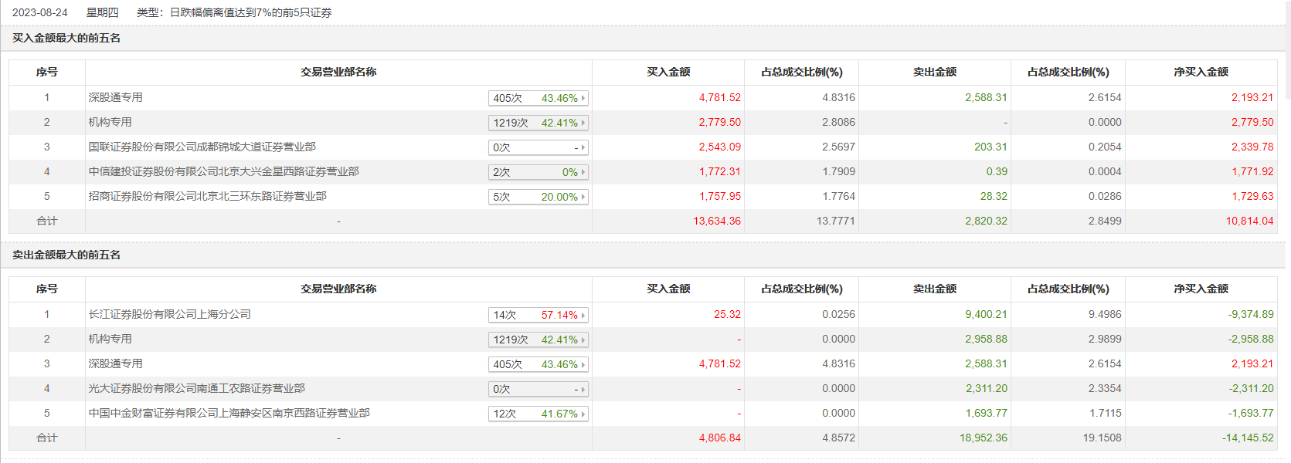
Task: Click the 卖出金额最大的前五名 section heading
Action: coord(66,255)
